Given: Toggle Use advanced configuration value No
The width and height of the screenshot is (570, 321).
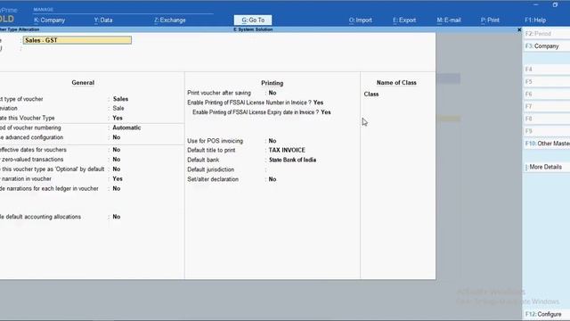Looking at the screenshot, I should 117,137.
